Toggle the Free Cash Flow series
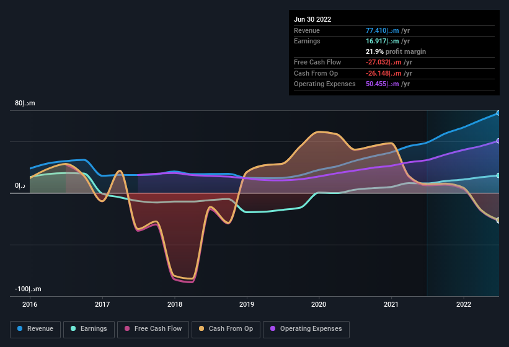This screenshot has height=347, width=509. point(153,329)
